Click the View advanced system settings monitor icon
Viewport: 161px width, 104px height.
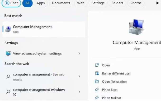(8, 53)
